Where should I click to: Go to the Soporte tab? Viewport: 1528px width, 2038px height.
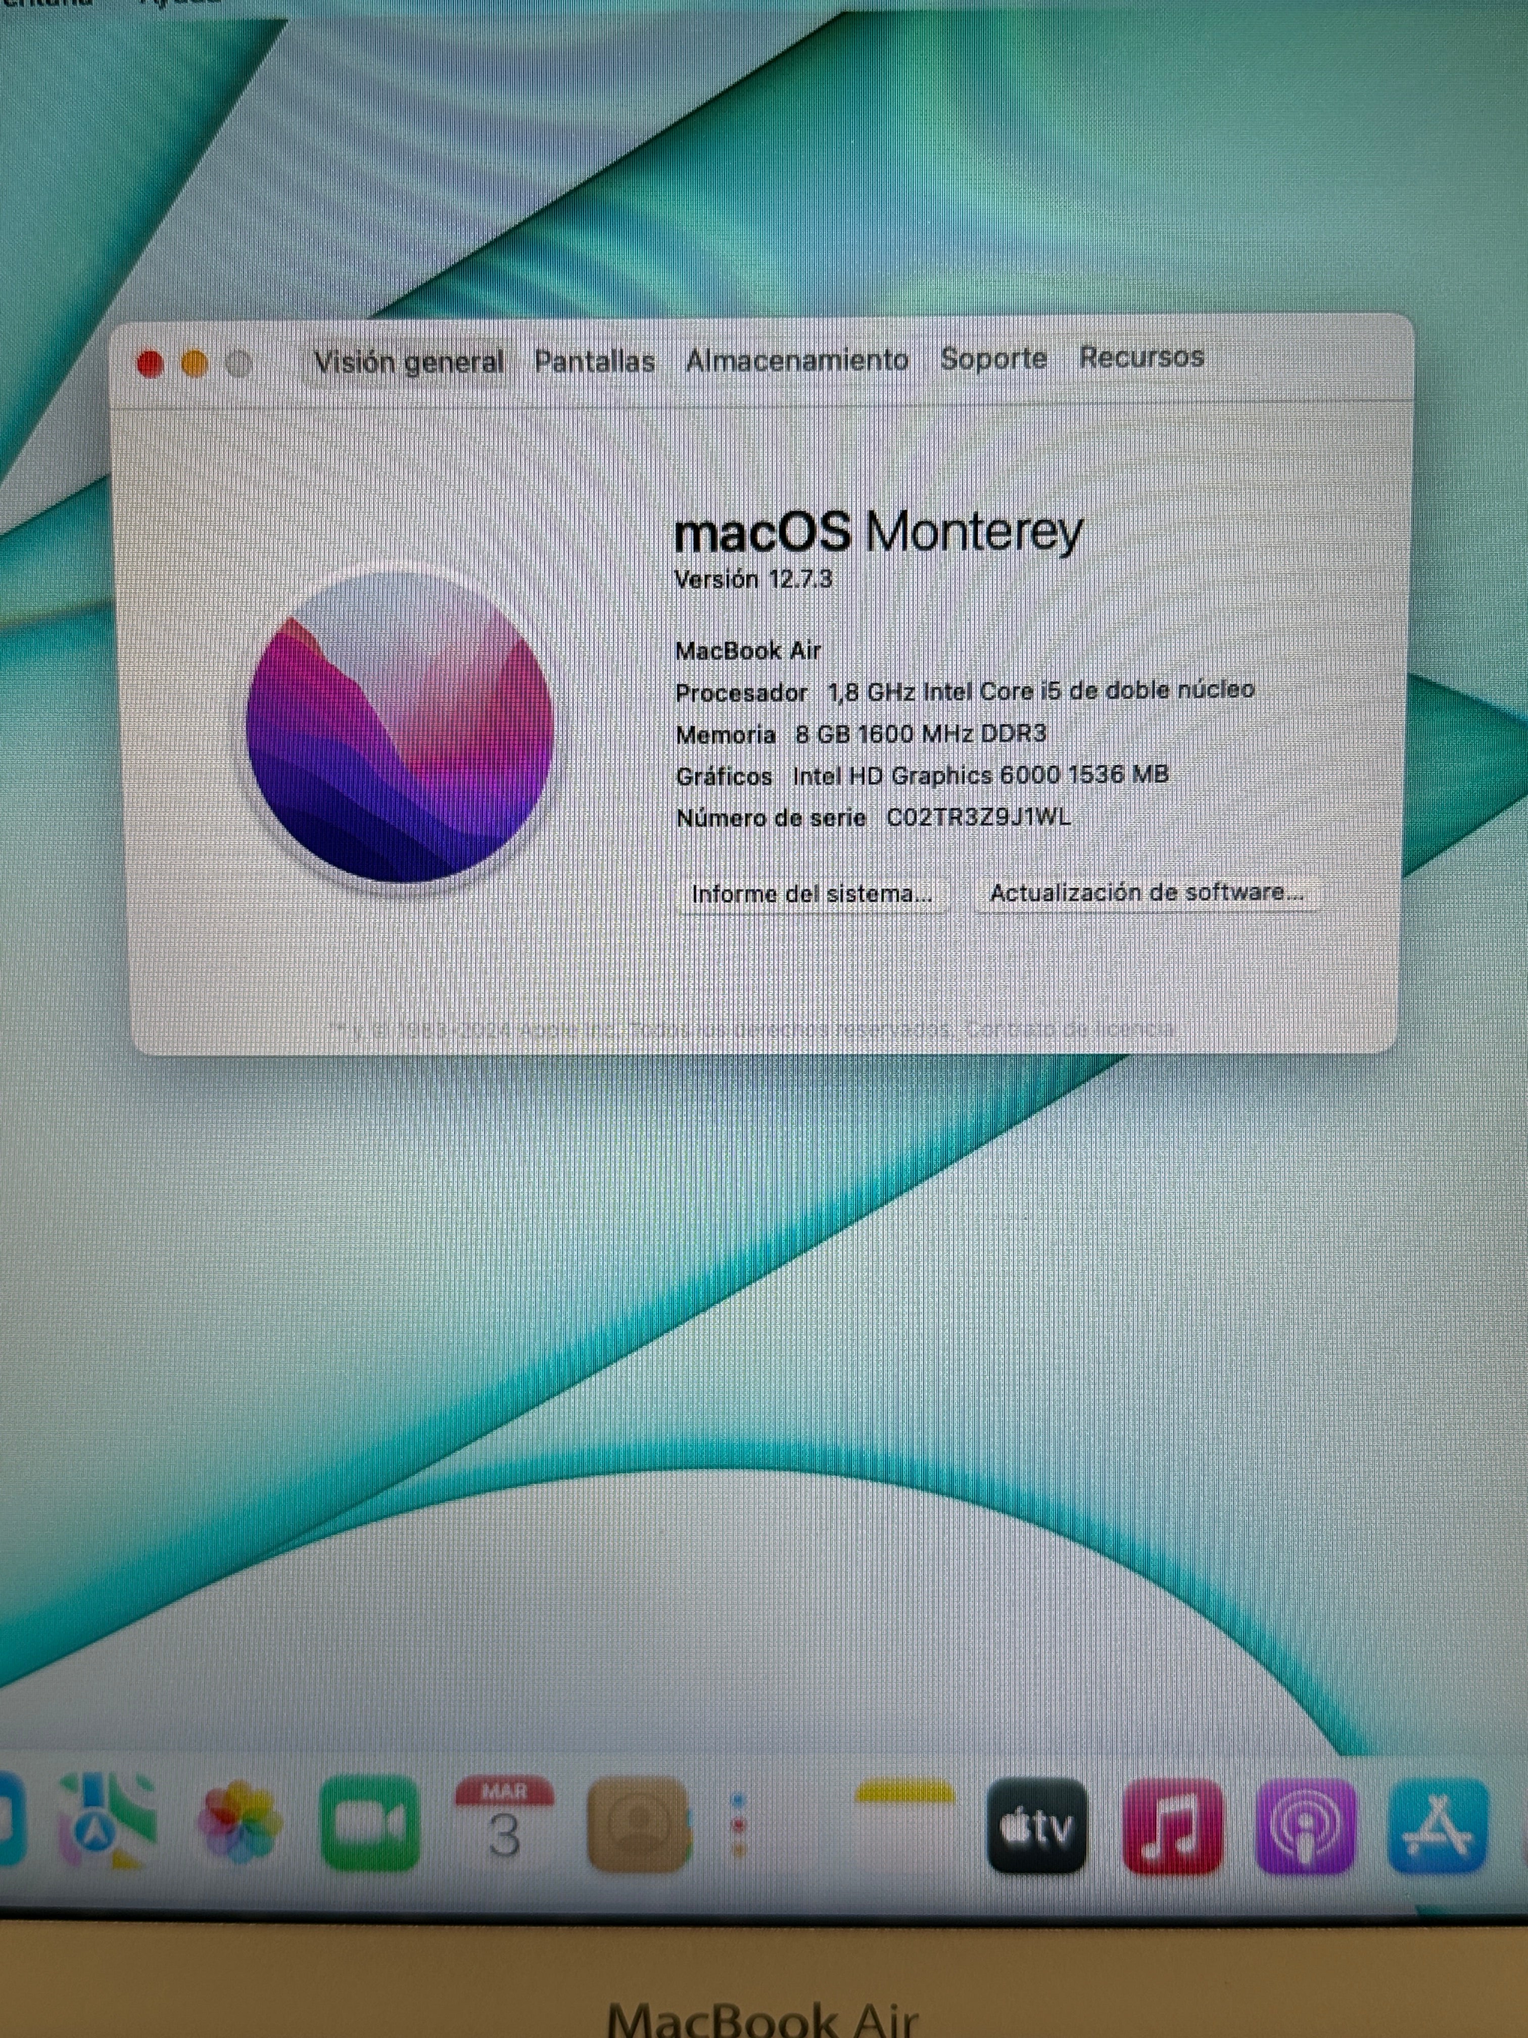pyautogui.click(x=994, y=357)
